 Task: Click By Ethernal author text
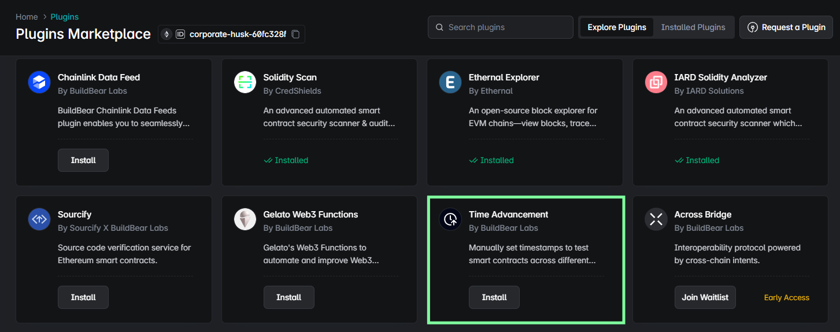point(491,91)
